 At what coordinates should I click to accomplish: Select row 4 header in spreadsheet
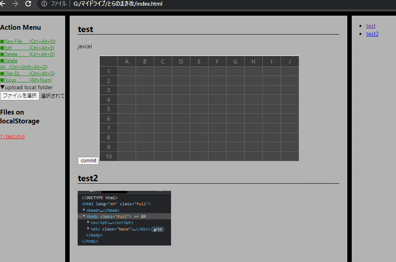[x=109, y=100]
